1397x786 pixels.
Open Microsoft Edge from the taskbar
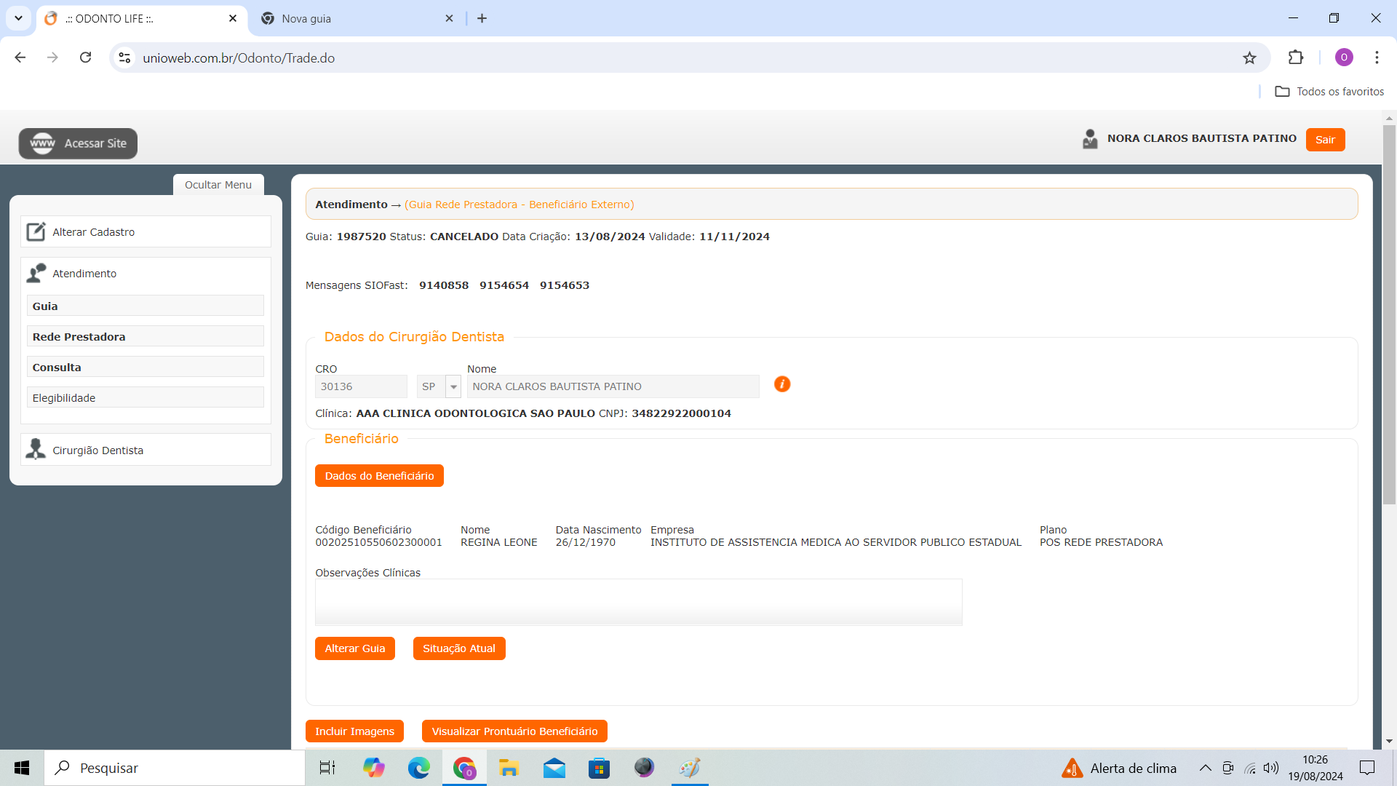point(418,768)
